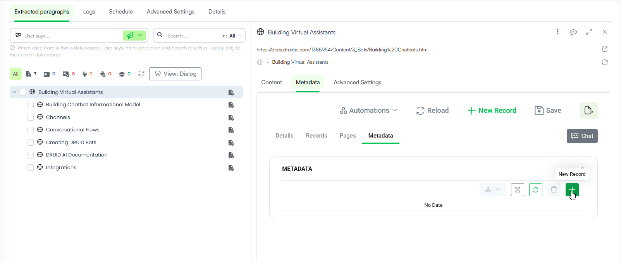Open the 'in: All' search scope dropdown

tap(232, 36)
